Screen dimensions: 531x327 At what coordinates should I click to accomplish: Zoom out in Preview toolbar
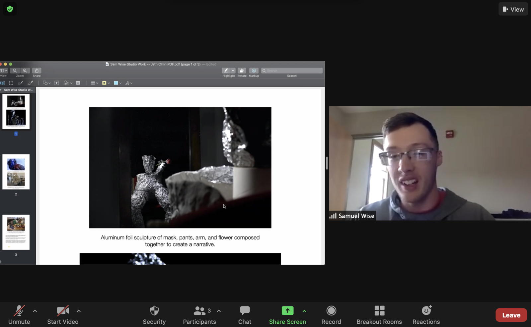[x=15, y=71]
